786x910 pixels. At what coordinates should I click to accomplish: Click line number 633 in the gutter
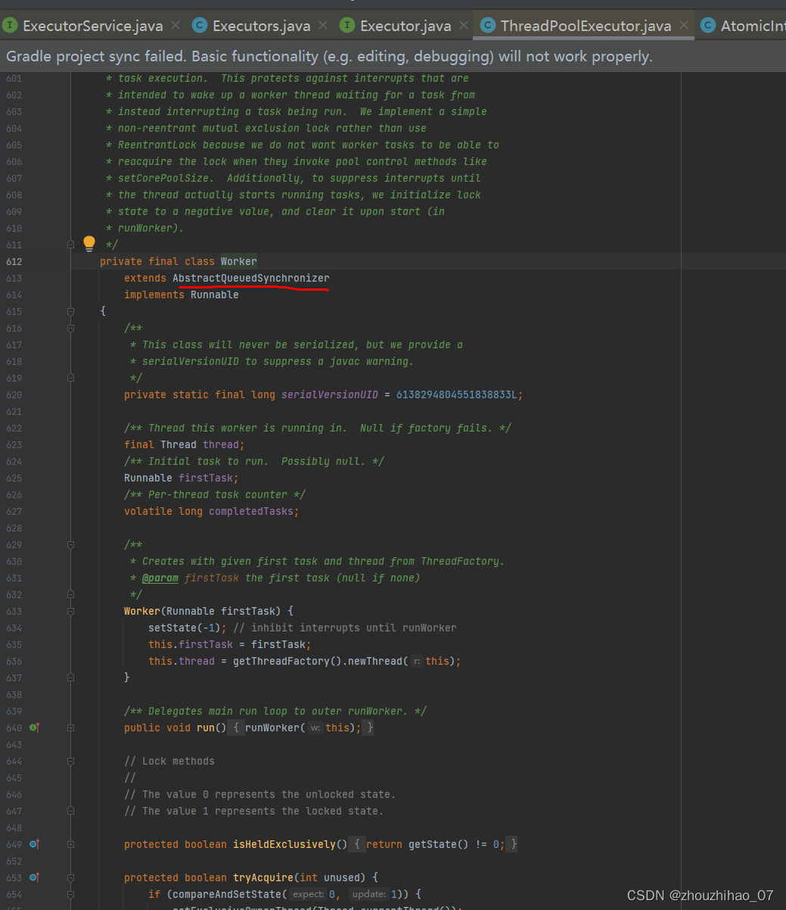click(x=14, y=611)
